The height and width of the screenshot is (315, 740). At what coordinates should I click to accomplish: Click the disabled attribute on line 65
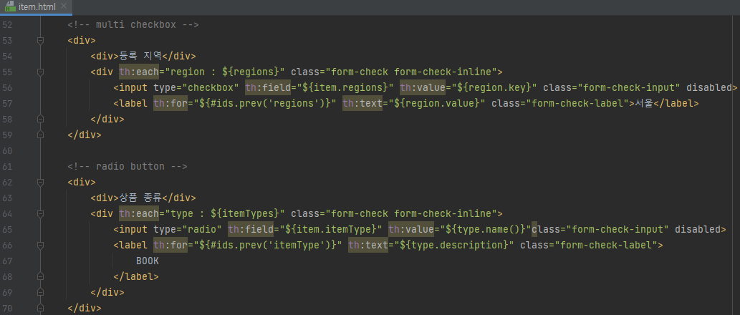click(699, 230)
